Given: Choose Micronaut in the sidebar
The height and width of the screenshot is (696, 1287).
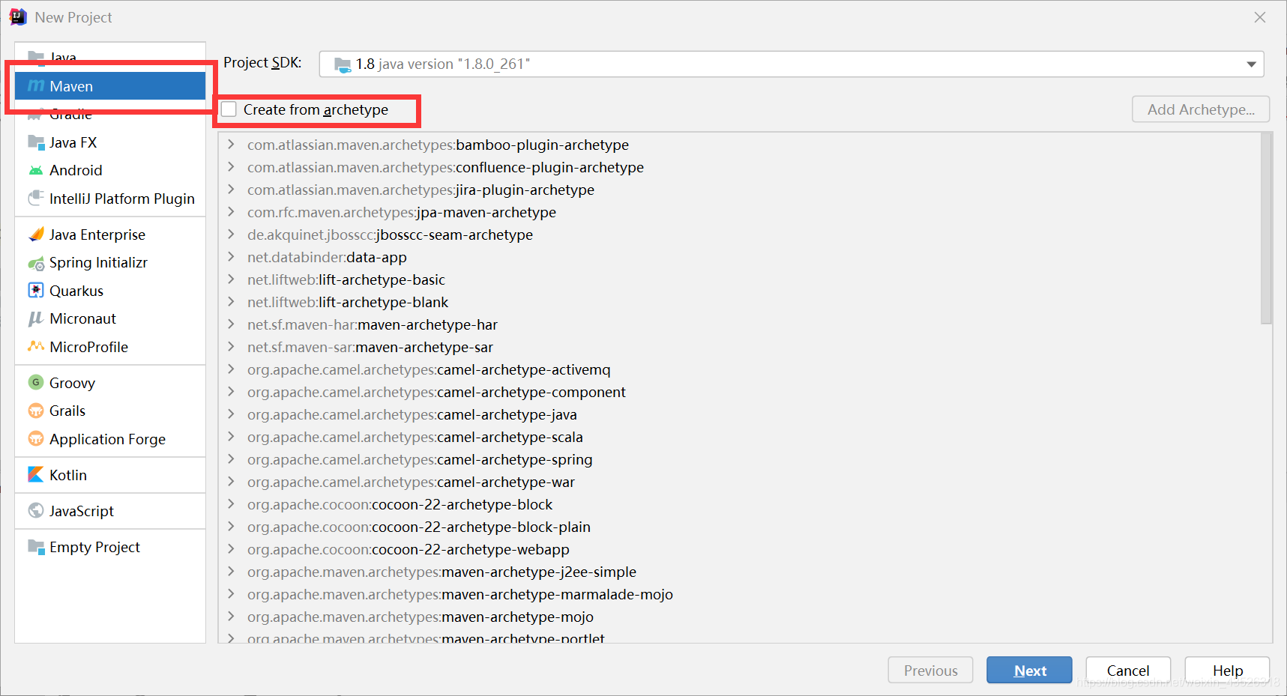Looking at the screenshot, I should (x=110, y=319).
